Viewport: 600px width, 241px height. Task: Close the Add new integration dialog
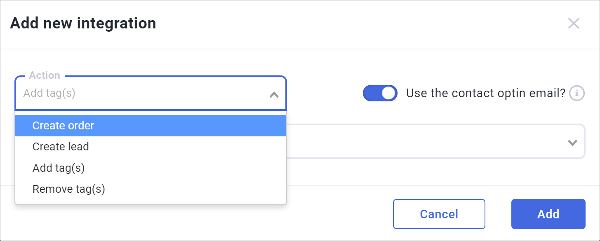pos(573,23)
